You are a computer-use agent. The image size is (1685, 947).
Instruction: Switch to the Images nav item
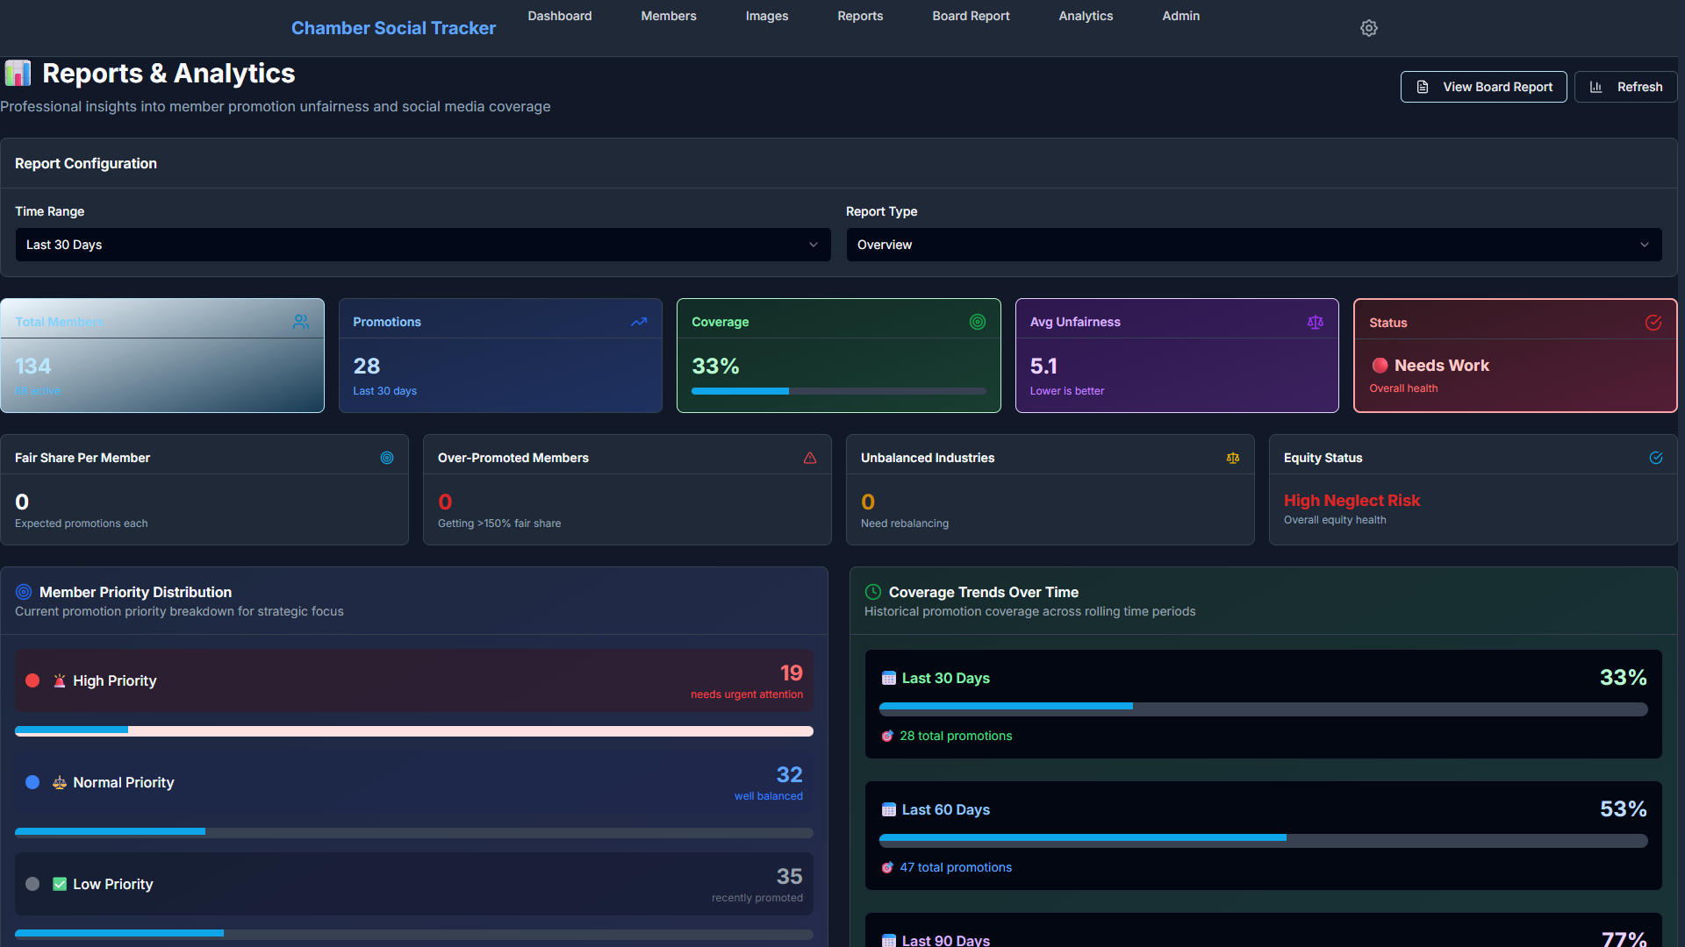coord(766,16)
